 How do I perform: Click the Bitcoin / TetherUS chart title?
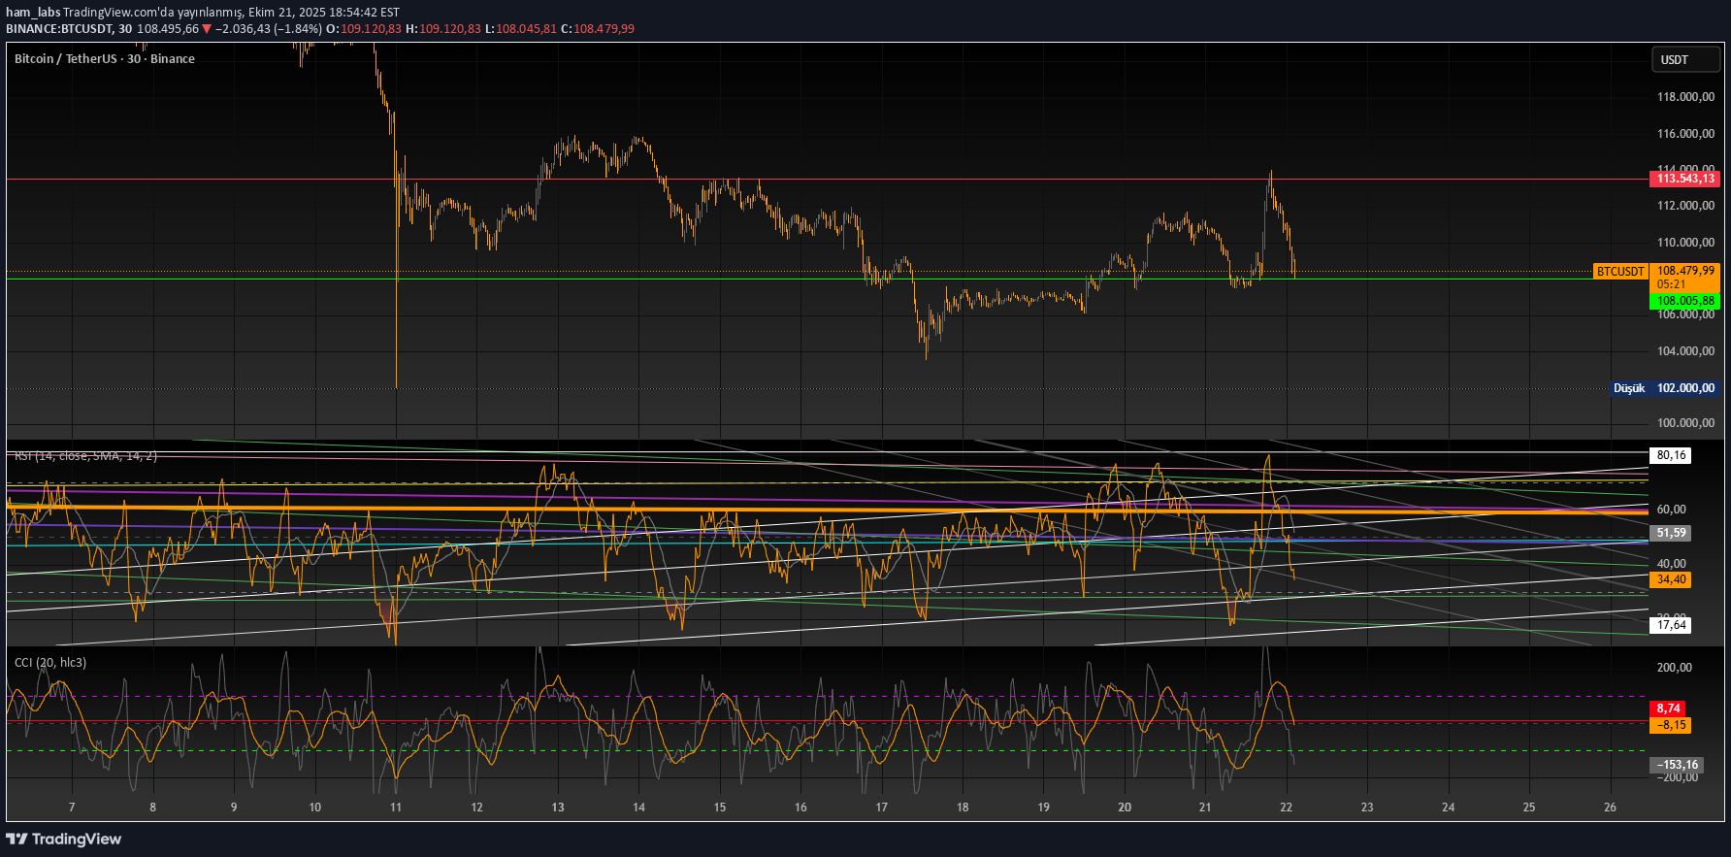(x=105, y=59)
